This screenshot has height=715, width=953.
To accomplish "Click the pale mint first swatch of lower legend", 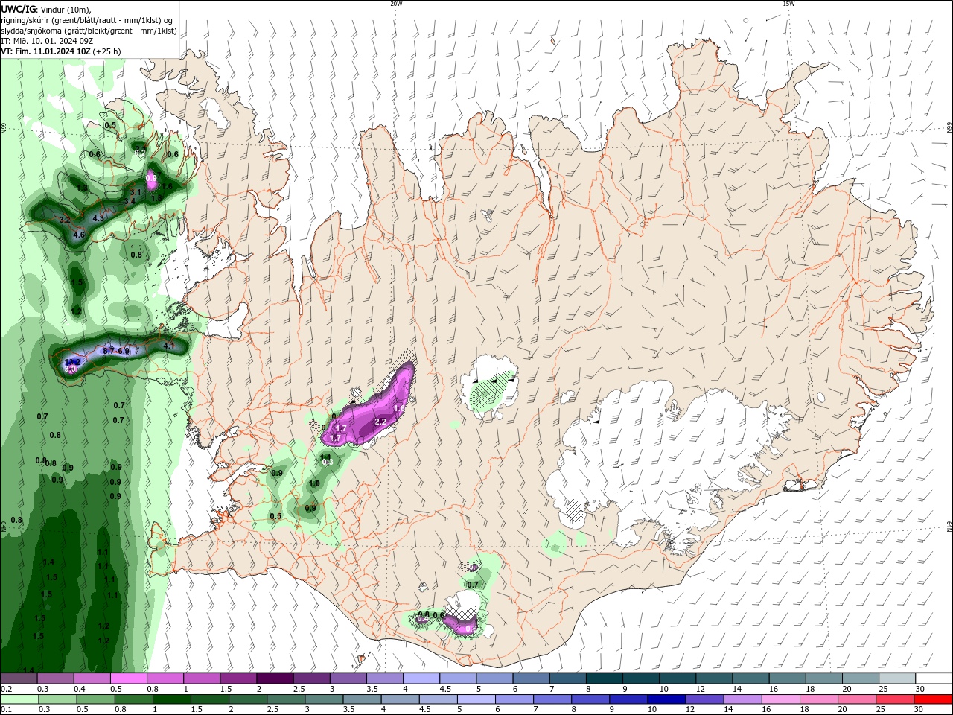I will point(19,699).
